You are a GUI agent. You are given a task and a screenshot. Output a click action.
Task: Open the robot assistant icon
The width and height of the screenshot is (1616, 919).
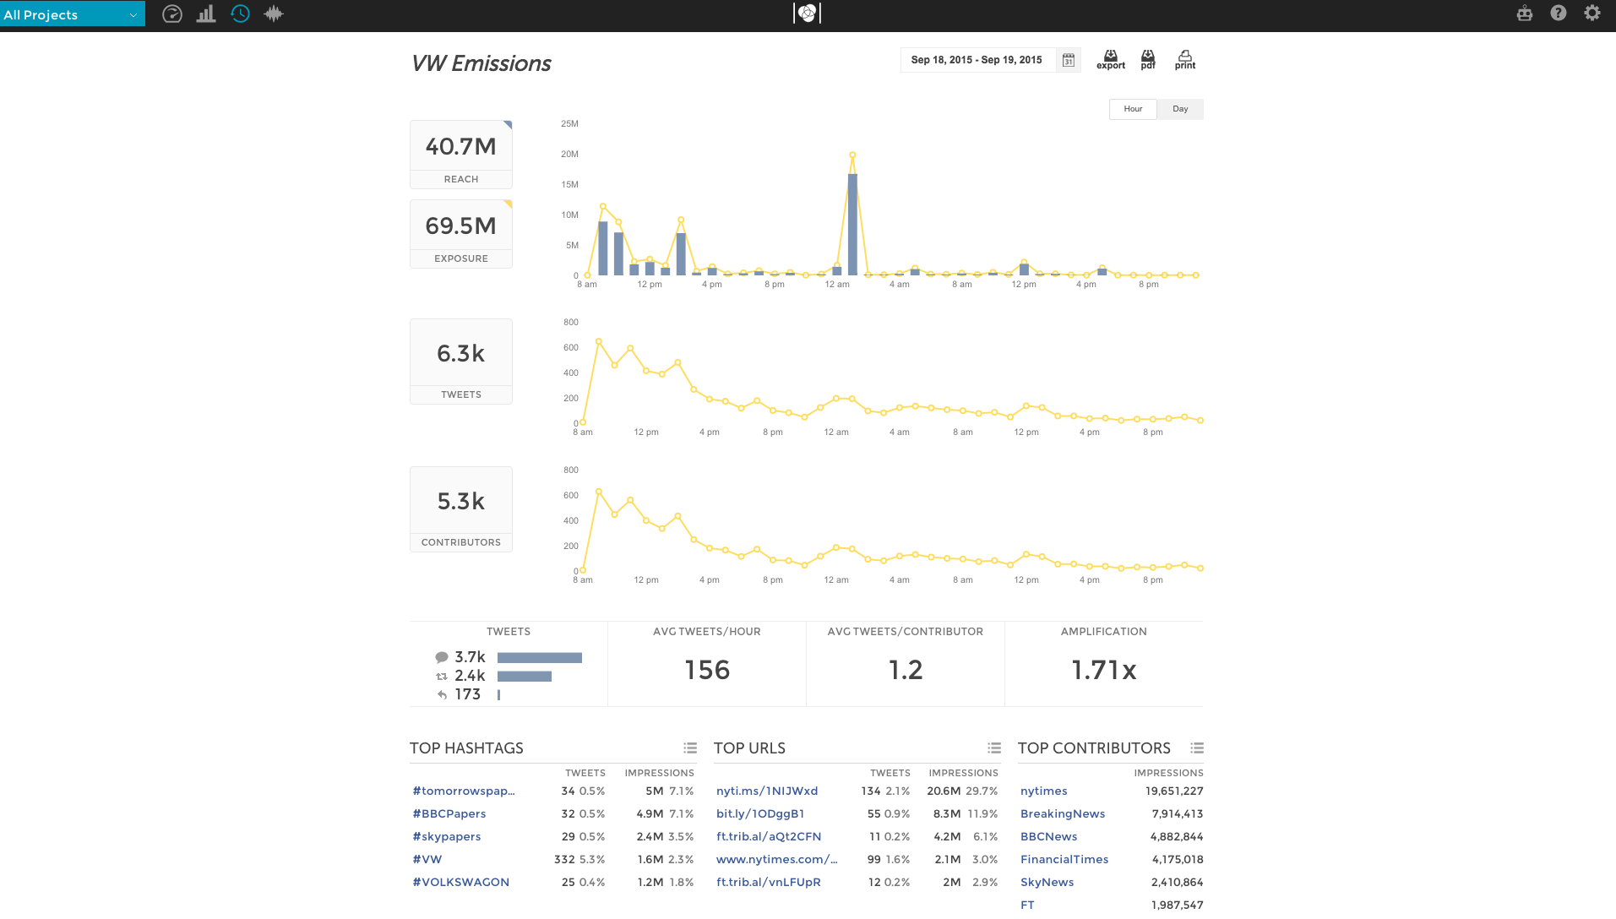point(1525,14)
